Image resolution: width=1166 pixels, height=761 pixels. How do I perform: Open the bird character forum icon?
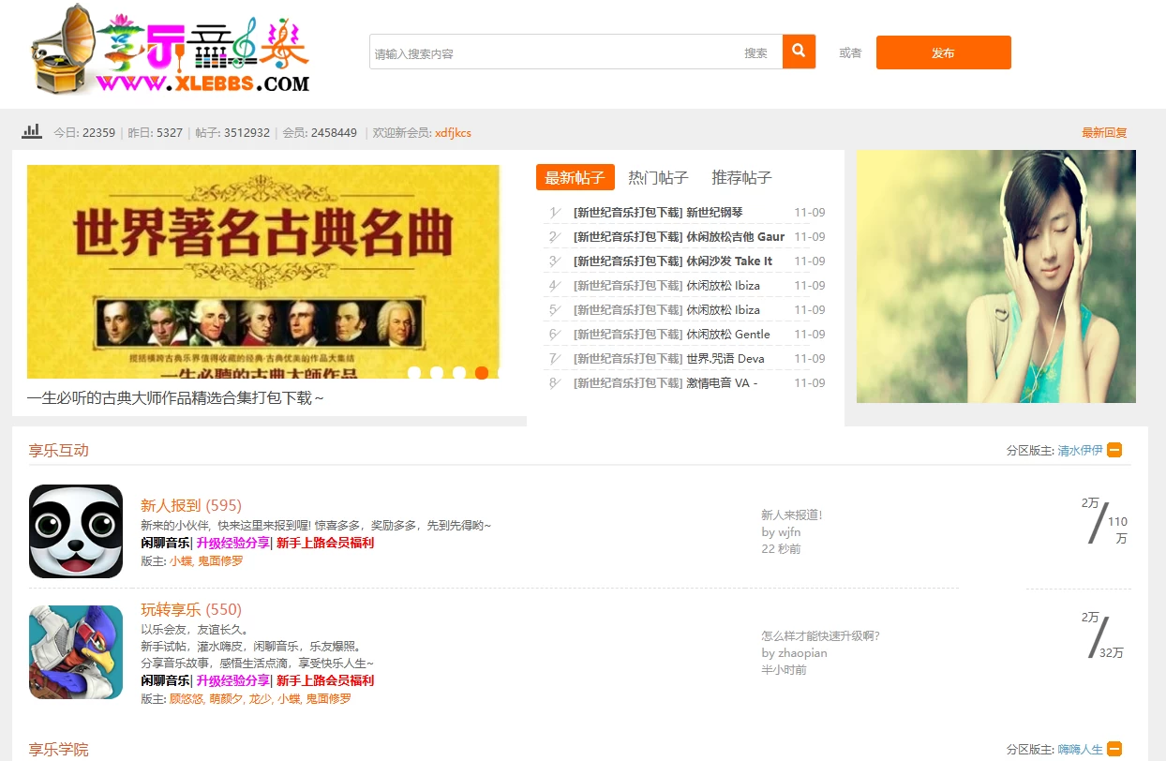(76, 652)
